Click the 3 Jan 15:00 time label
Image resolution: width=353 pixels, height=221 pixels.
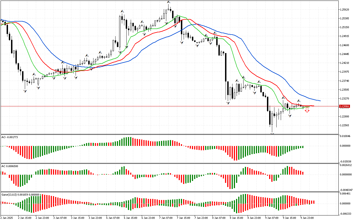(x=77, y=218)
